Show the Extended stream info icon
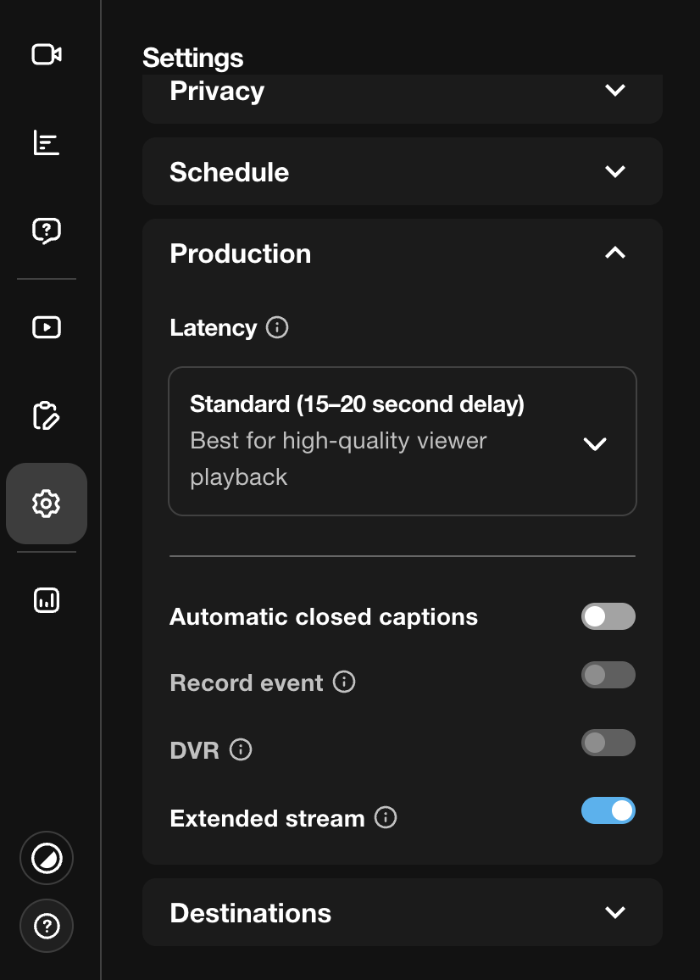Viewport: 700px width, 980px height. click(386, 817)
